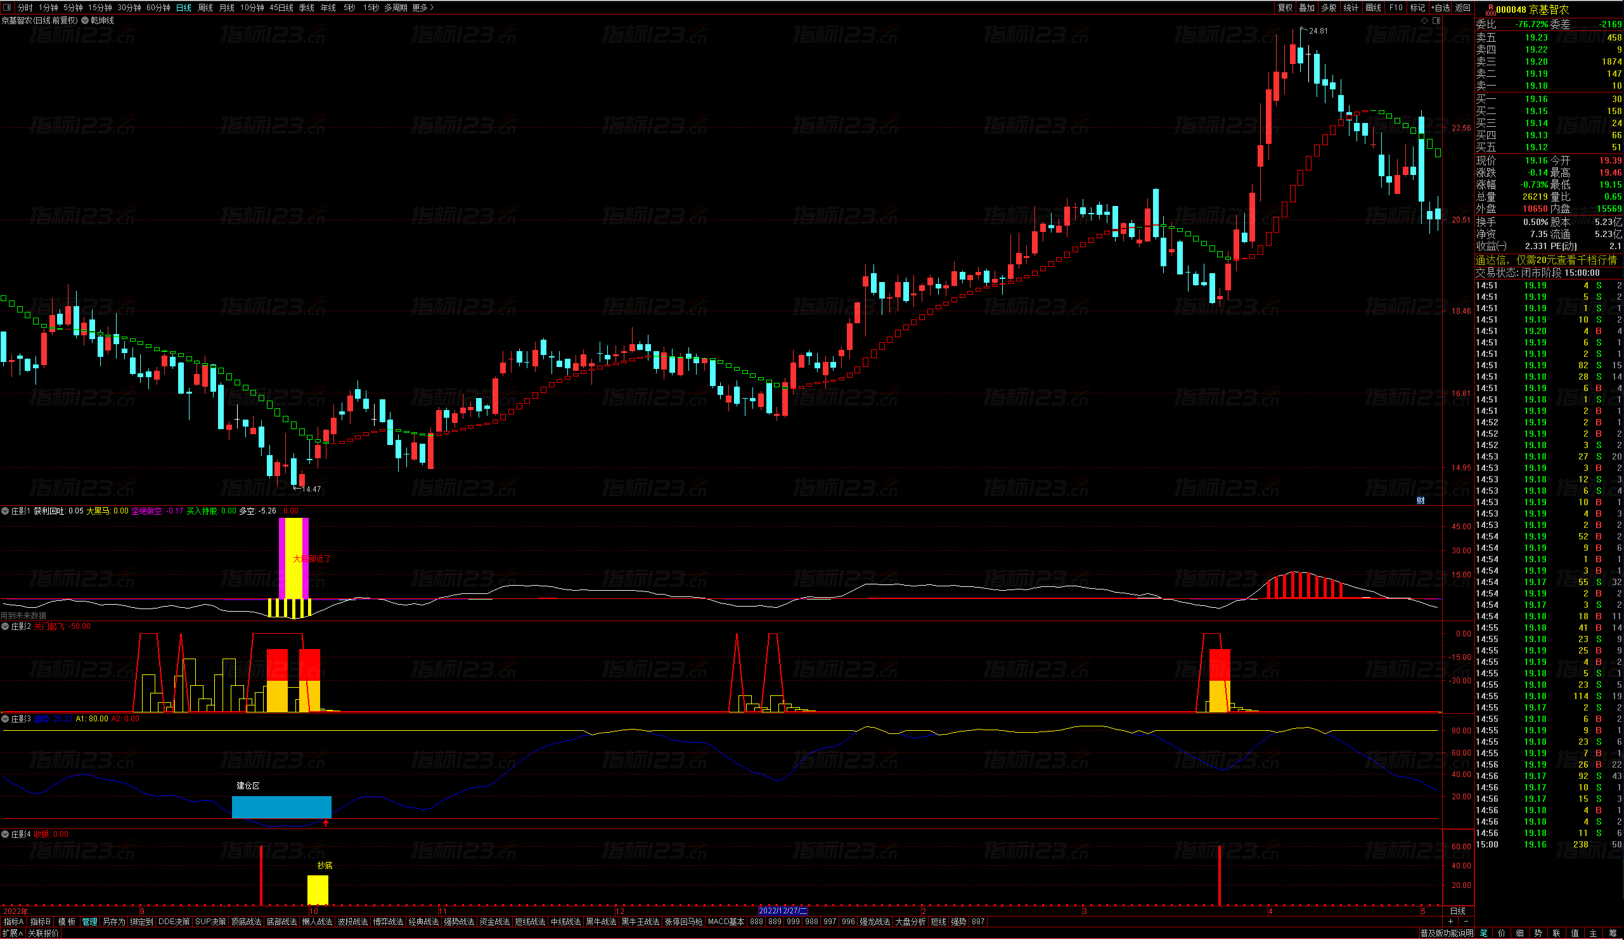The image size is (1624, 940).
Task: Select the 45日线 period
Action: click(x=281, y=8)
